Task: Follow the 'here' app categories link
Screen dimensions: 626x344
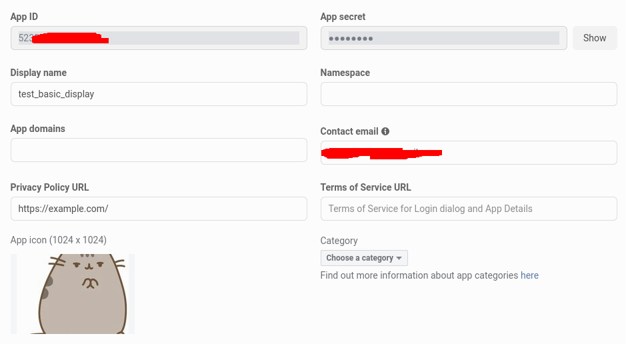Action: coord(529,275)
